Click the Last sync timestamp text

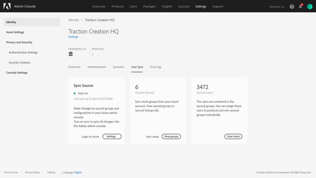pos(93,99)
